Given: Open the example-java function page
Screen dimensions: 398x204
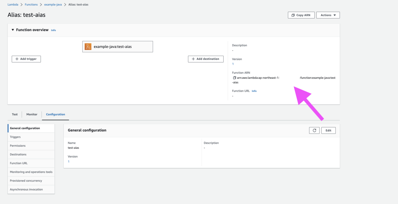Looking at the screenshot, I should pyautogui.click(x=53, y=4).
